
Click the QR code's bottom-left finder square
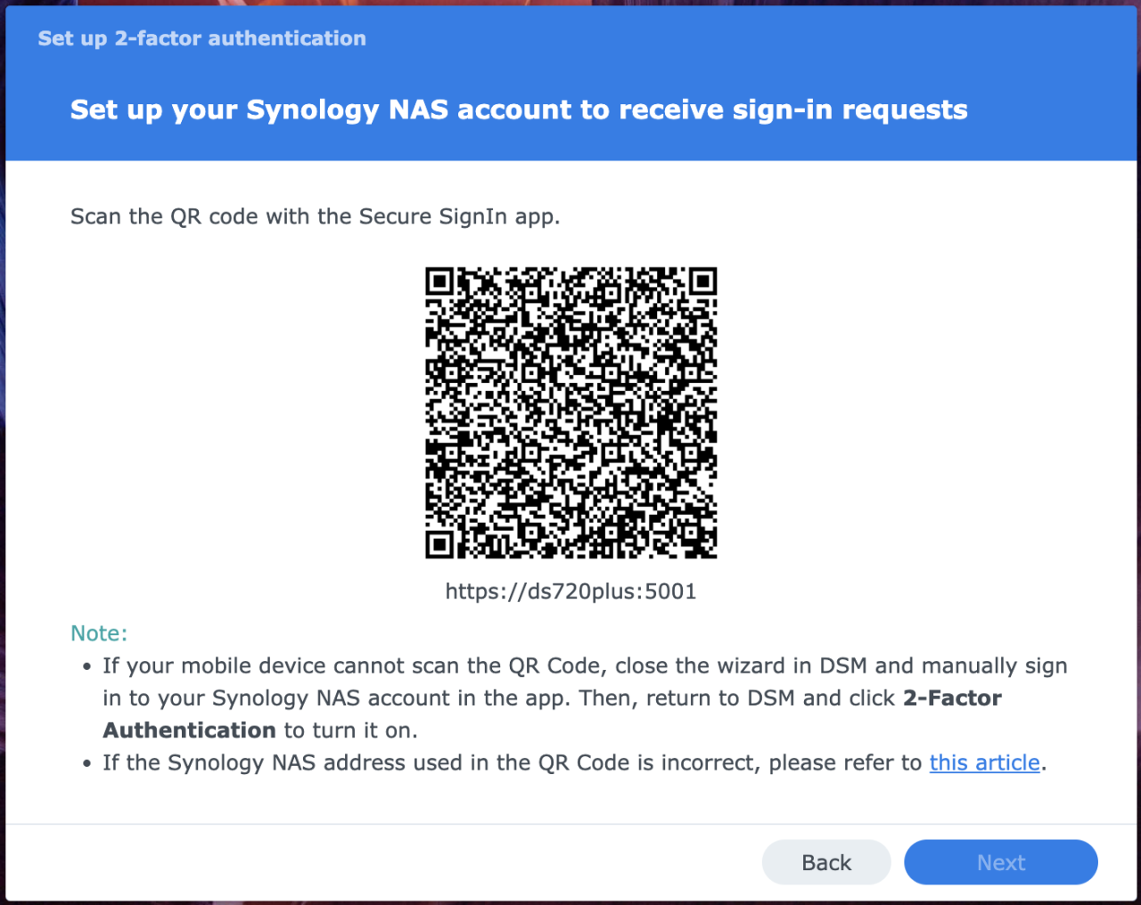(439, 545)
